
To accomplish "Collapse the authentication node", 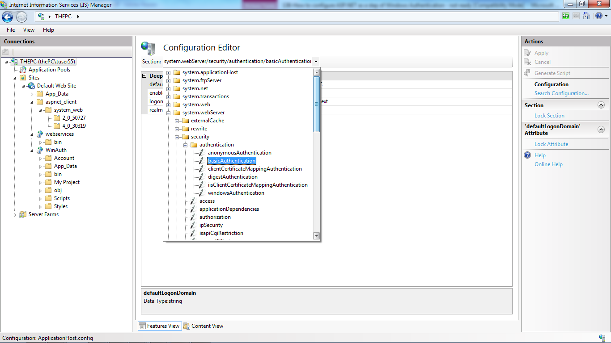I will [x=186, y=145].
